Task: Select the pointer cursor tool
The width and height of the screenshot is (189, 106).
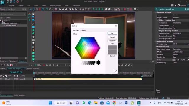Action: (33, 14)
